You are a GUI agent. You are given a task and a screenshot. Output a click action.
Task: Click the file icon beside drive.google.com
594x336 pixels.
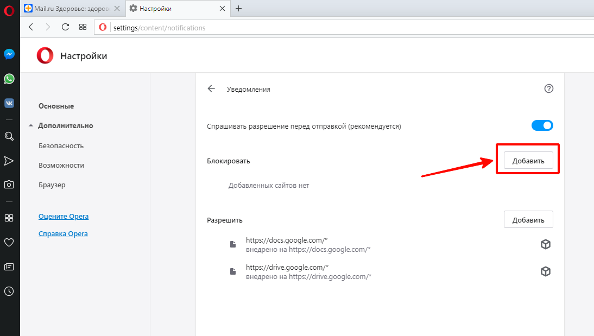coord(233,271)
